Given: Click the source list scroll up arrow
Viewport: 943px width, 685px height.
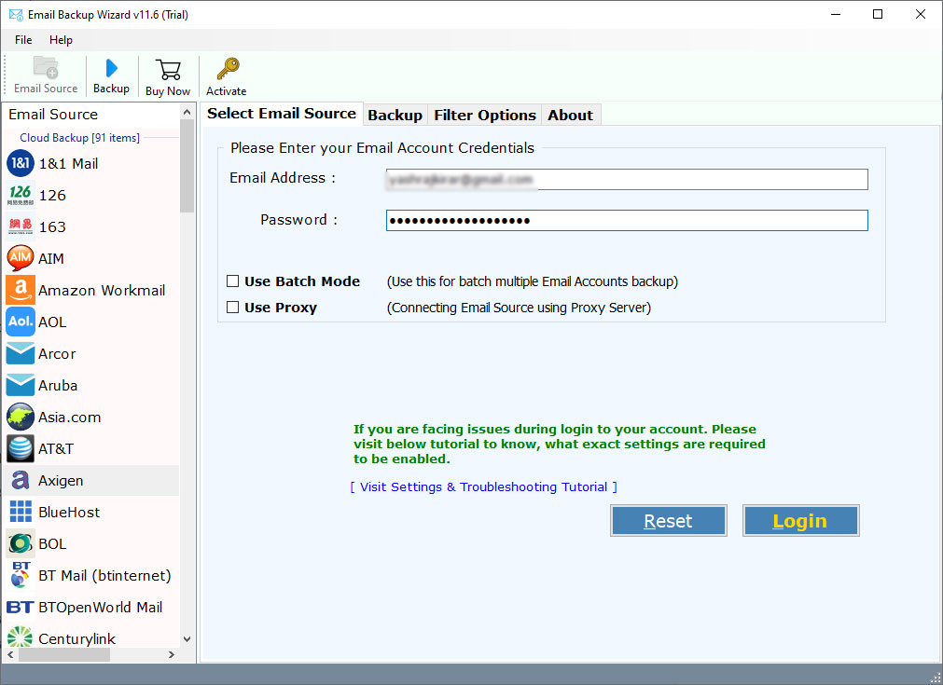Looking at the screenshot, I should (187, 113).
